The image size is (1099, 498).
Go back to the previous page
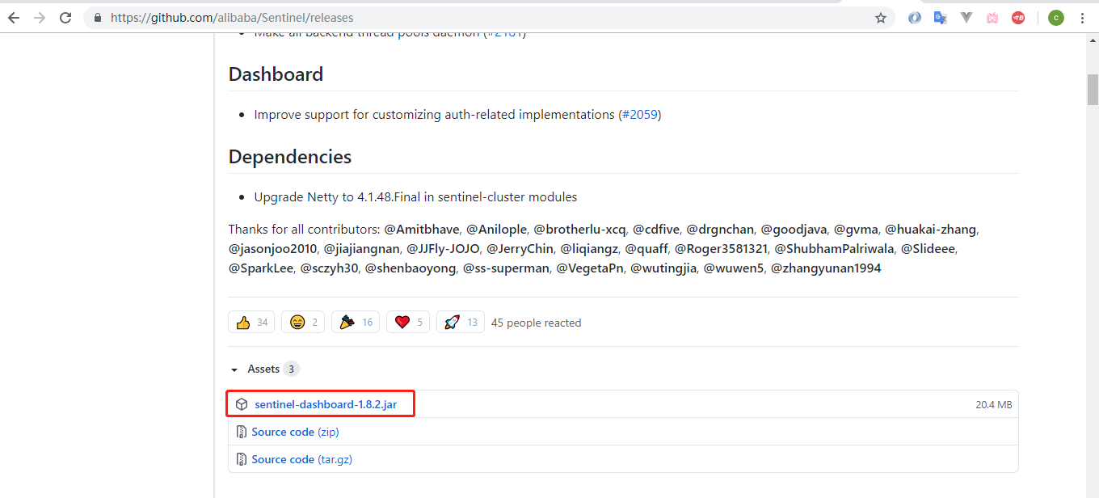click(x=14, y=18)
